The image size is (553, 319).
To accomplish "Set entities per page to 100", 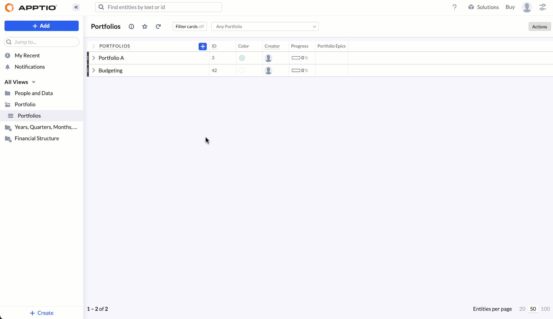I will click(545, 309).
